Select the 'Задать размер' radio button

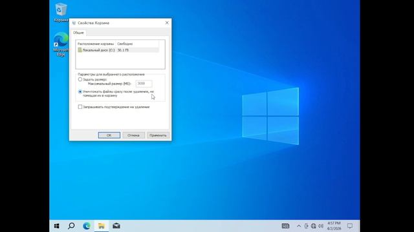[80, 79]
